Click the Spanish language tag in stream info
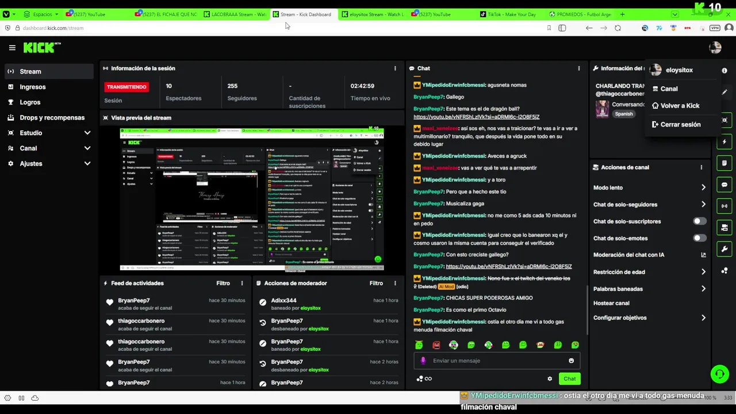This screenshot has width=736, height=414. tap(624, 114)
